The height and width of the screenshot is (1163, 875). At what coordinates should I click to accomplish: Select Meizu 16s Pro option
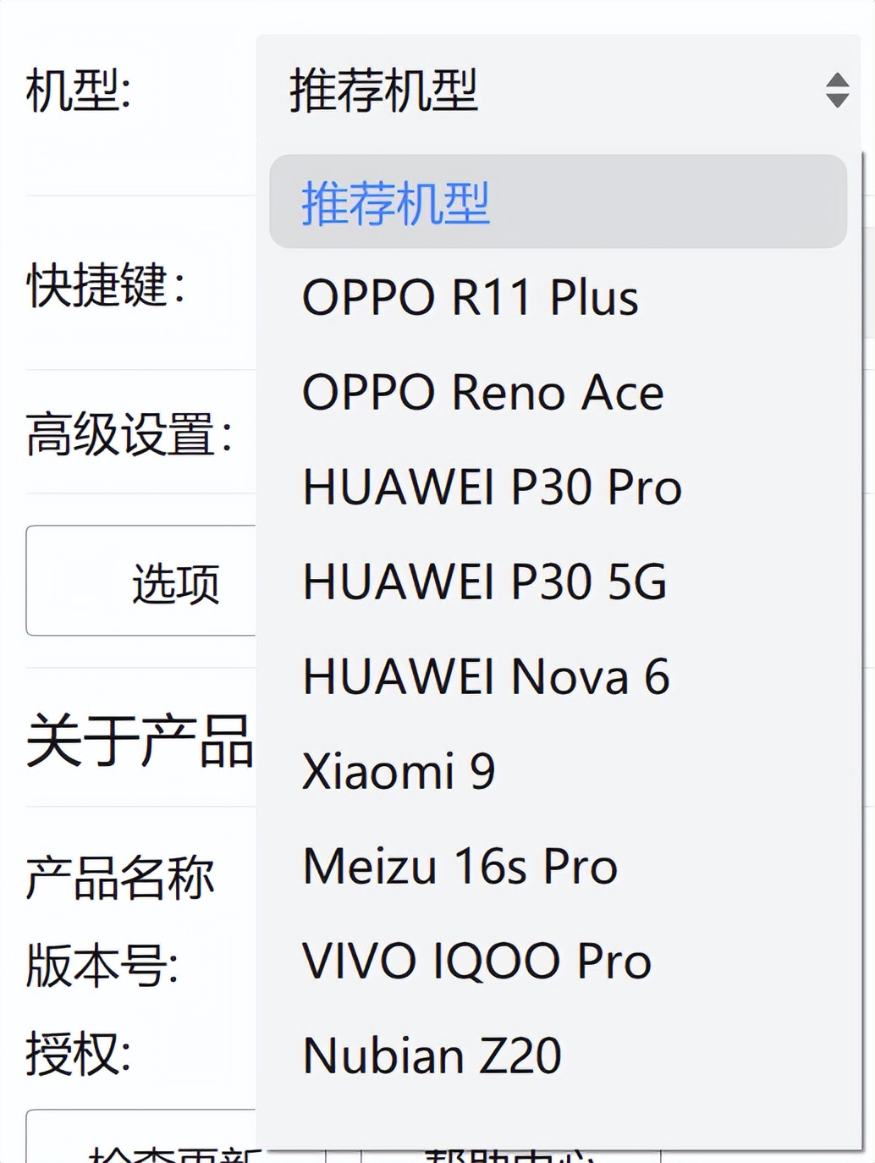click(460, 866)
